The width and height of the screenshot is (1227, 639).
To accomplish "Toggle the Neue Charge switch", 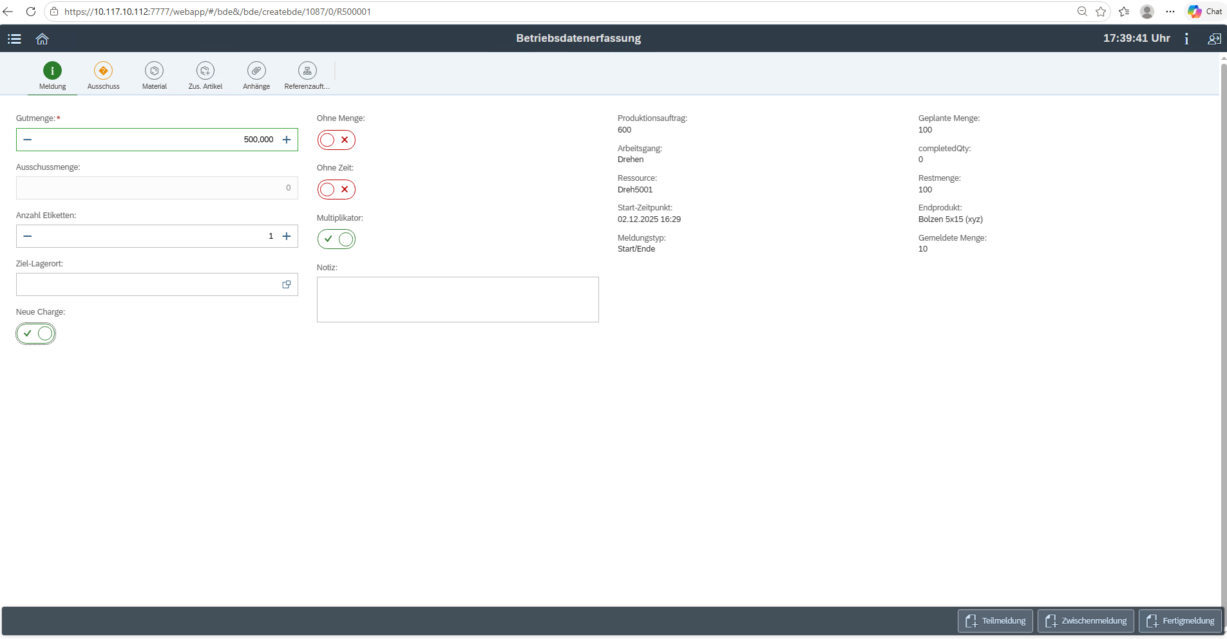I will point(36,333).
